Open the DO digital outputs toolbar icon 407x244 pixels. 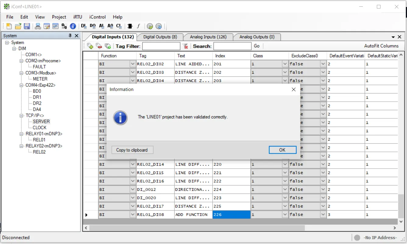tap(93, 26)
